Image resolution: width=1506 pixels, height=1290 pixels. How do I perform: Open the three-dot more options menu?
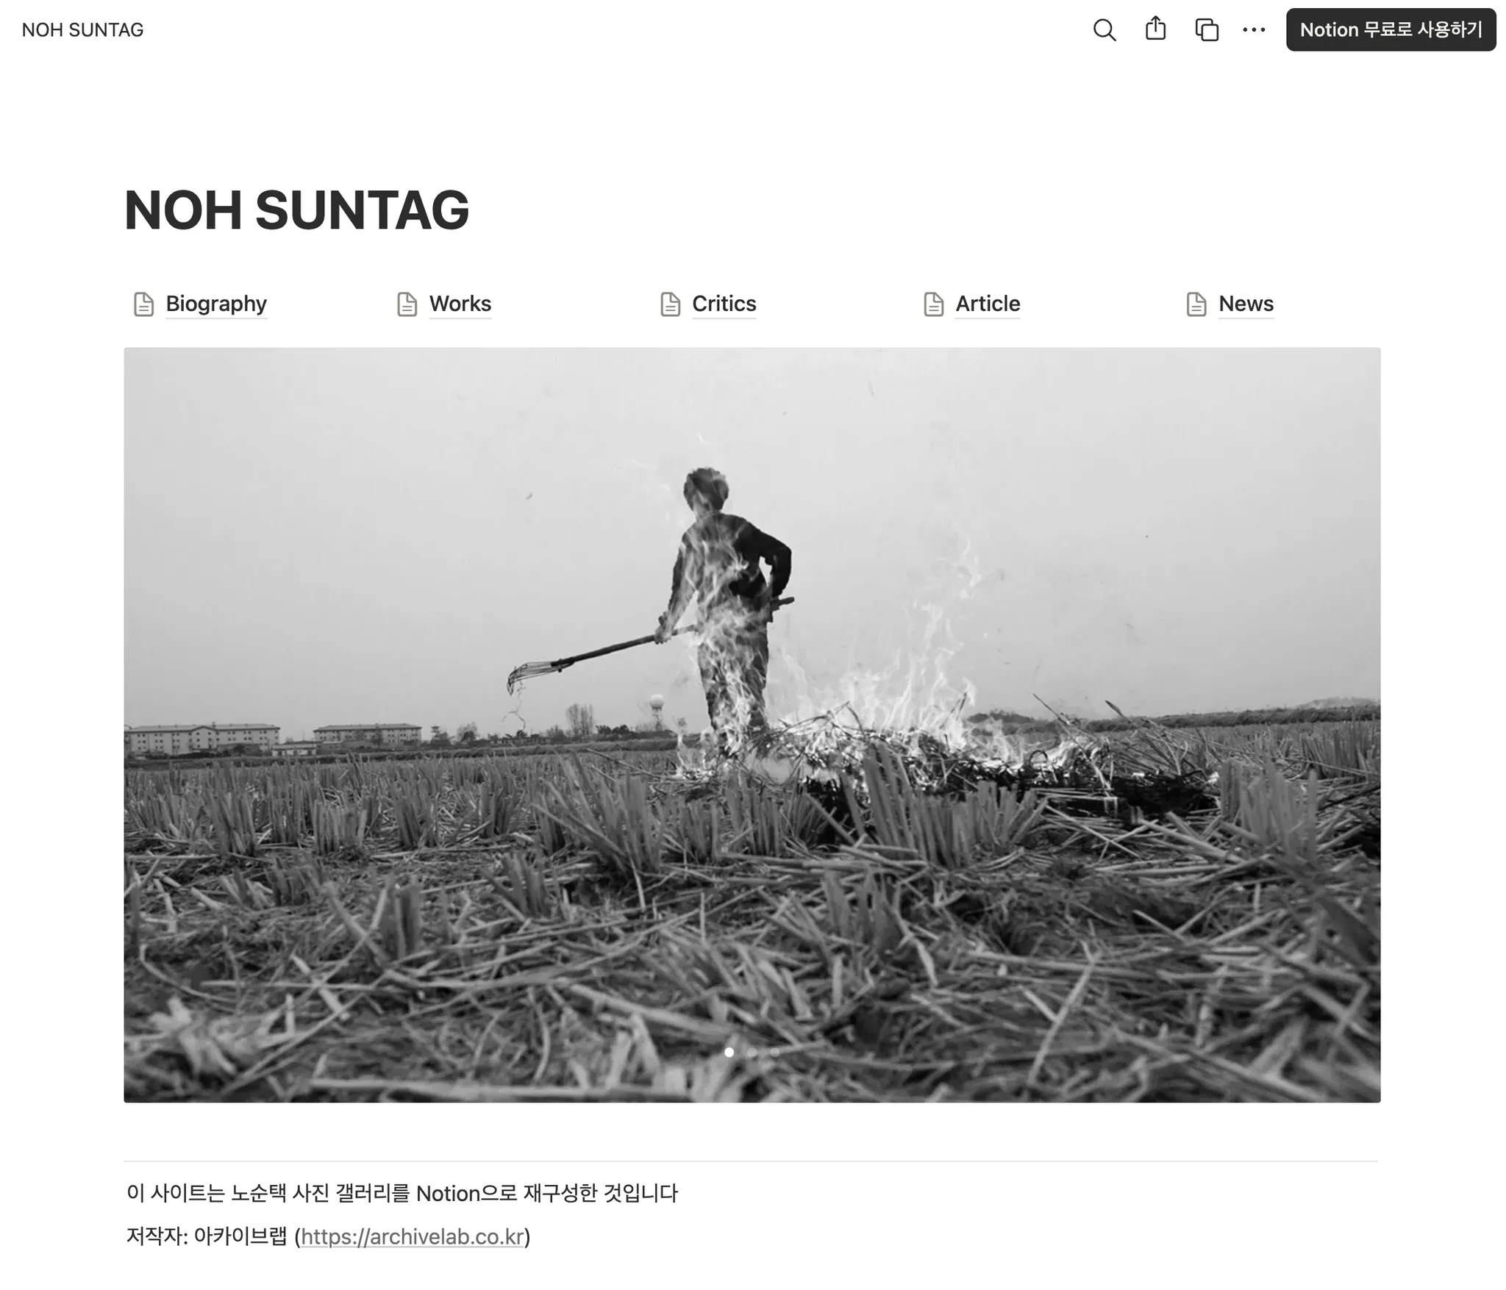[1254, 30]
